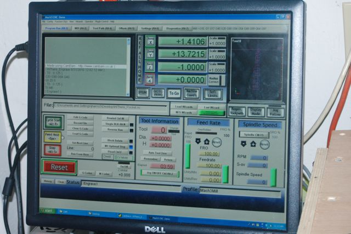Decrease spindle speed override minus arrow
Image resolution: width=351 pixels, height=234 pixels.
click(x=244, y=144)
